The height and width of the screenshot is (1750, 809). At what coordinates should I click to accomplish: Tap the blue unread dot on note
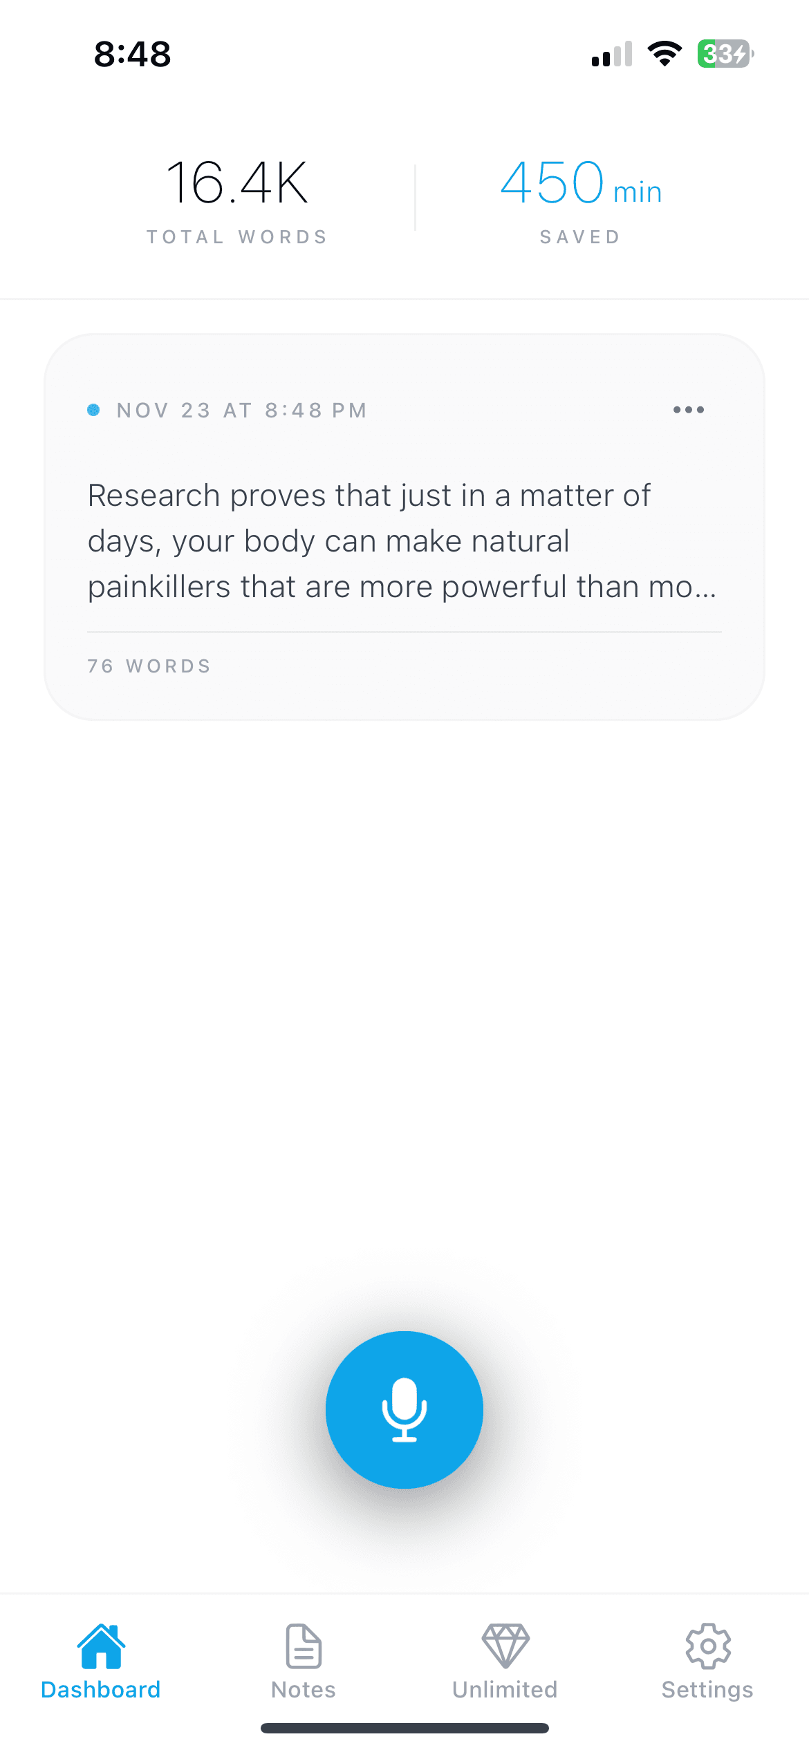[93, 410]
